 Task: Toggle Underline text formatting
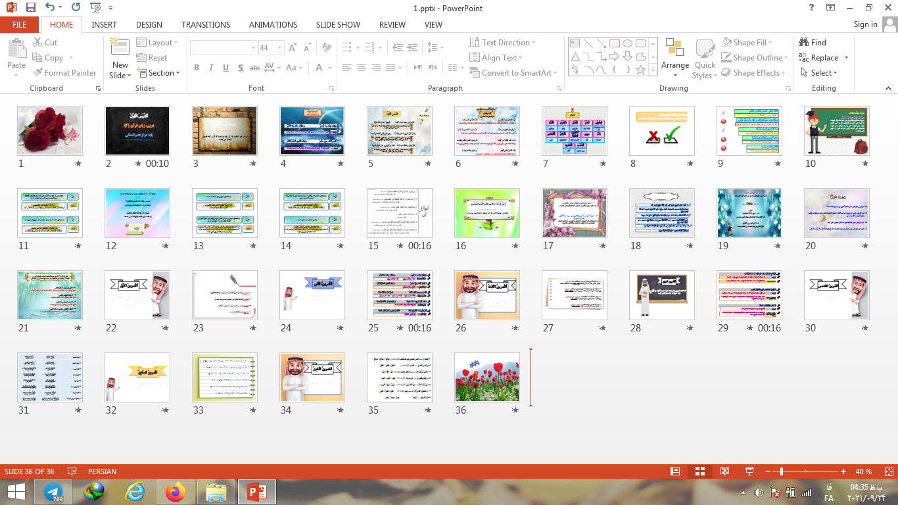tap(225, 68)
